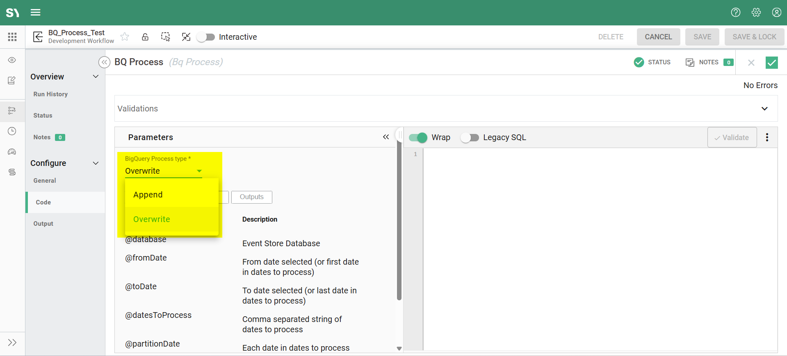Mark workflow as favorite with star icon
787x356 pixels.
tap(125, 37)
